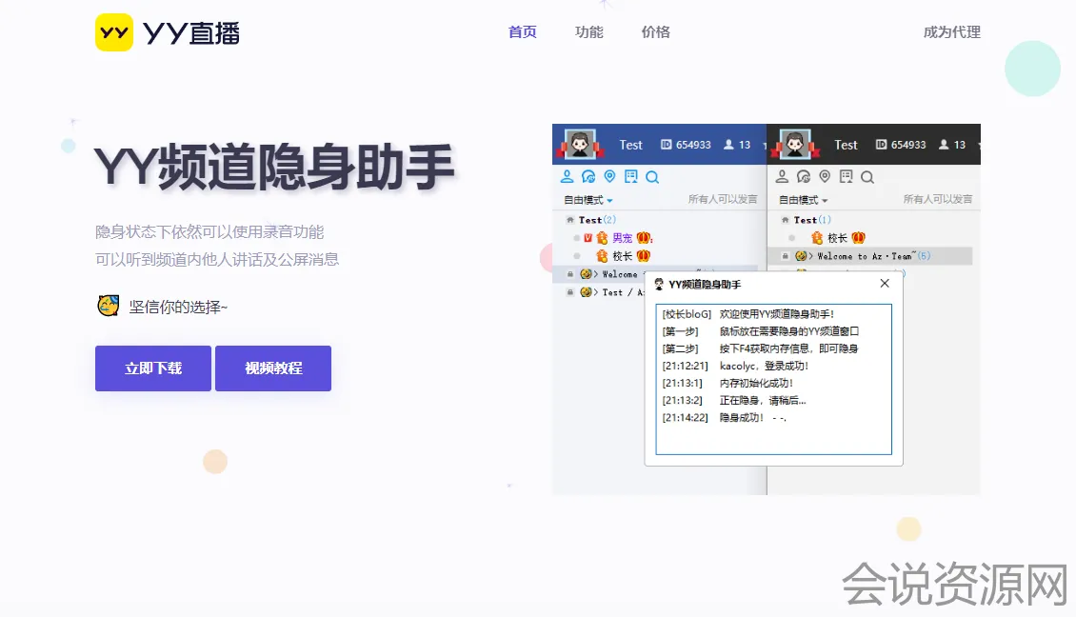Image resolution: width=1076 pixels, height=617 pixels.
Task: Open 自由模式 dropdown in right panel
Action: (x=804, y=200)
